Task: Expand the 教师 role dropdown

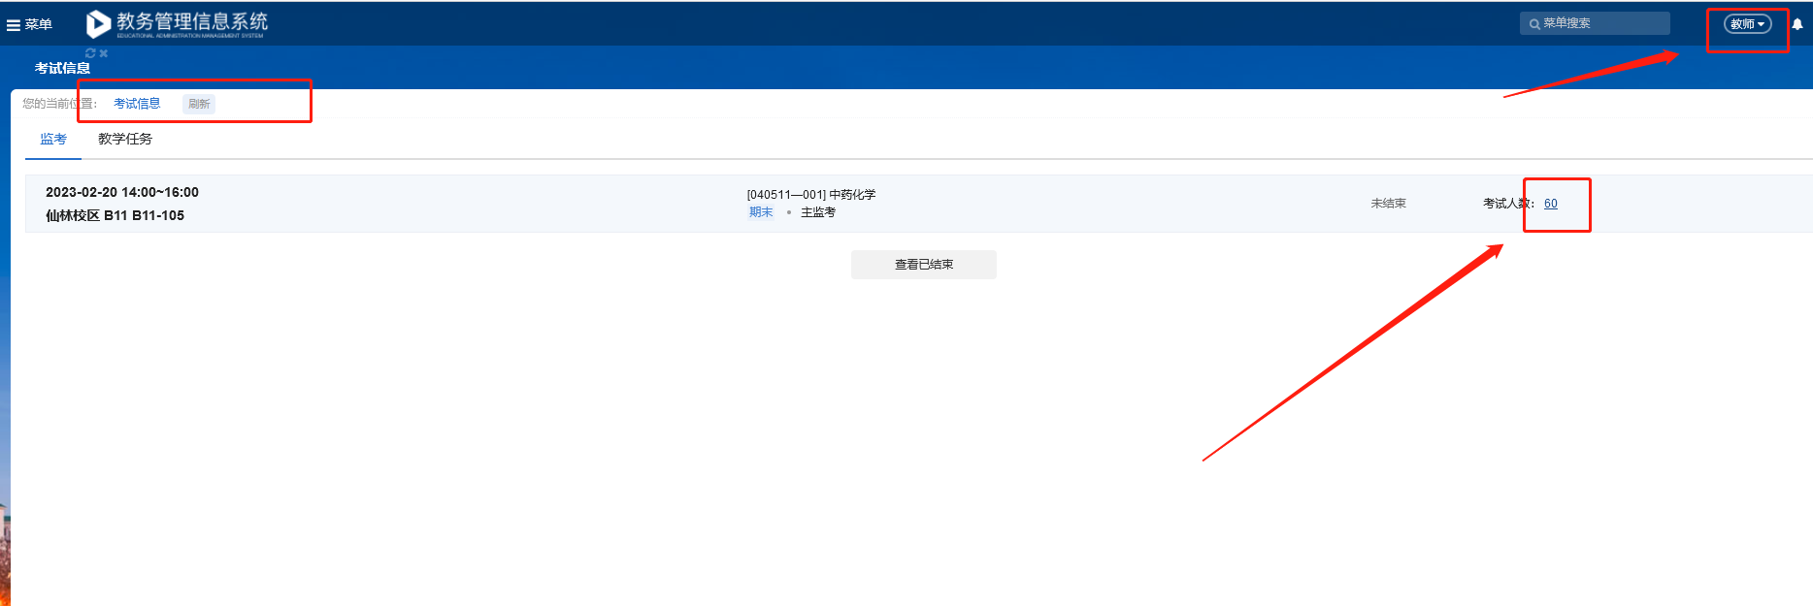Action: [1747, 24]
